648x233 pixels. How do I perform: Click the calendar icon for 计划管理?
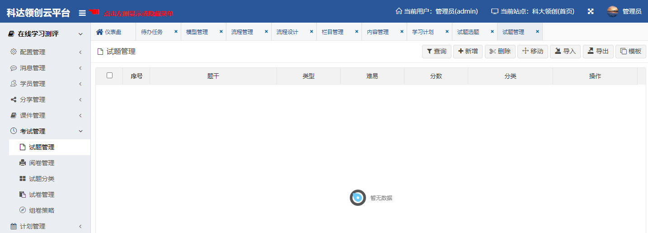[x=14, y=226]
